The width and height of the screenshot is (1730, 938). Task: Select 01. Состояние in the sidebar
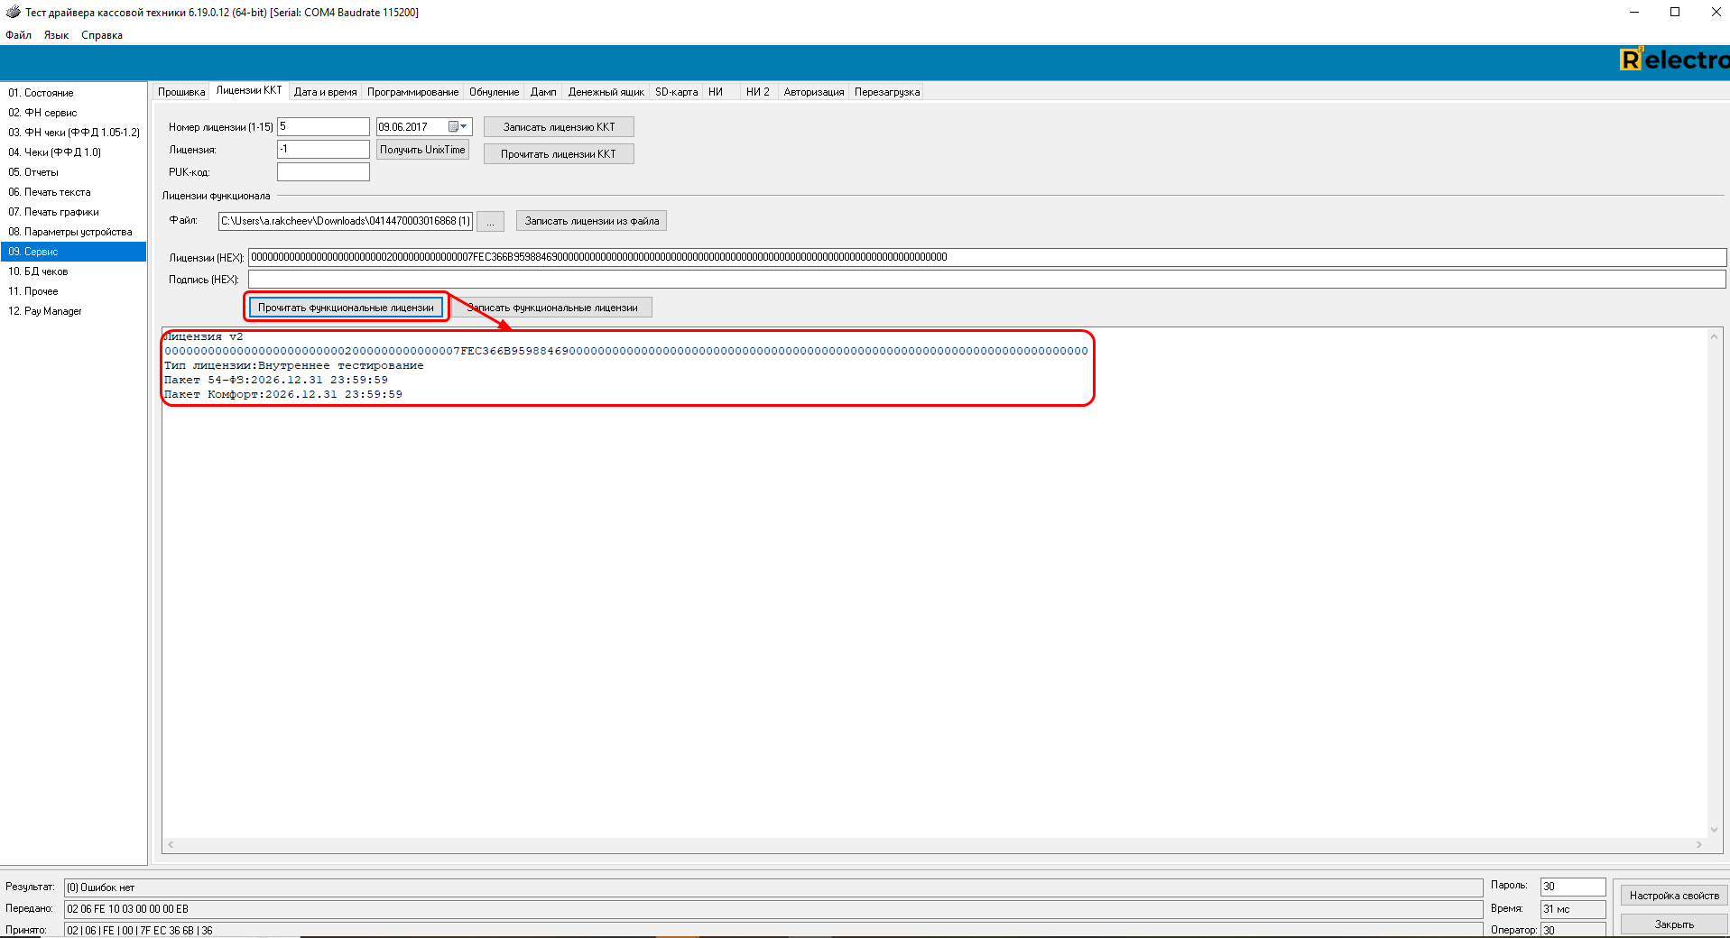pyautogui.click(x=41, y=93)
